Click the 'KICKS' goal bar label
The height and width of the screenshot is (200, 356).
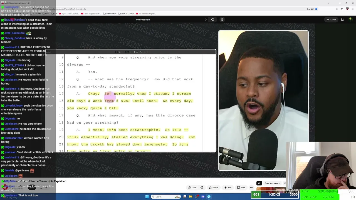275,194
